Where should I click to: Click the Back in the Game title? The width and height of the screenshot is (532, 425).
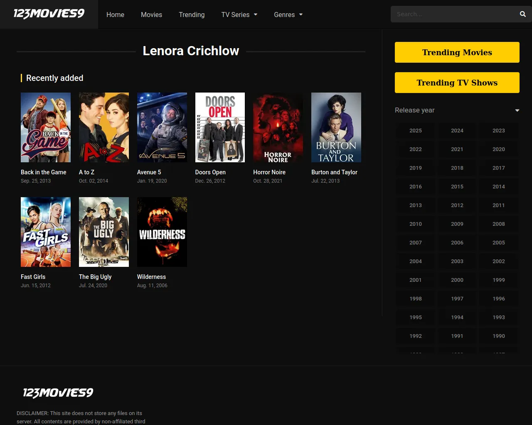click(x=44, y=172)
